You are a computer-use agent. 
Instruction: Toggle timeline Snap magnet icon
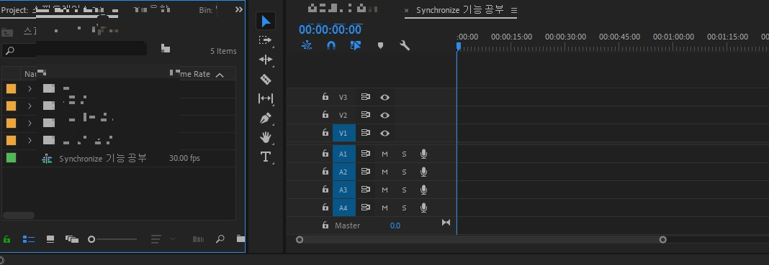(x=331, y=45)
